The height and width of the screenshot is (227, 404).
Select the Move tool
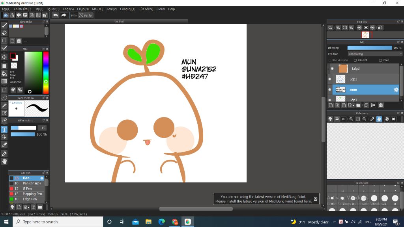[4, 57]
